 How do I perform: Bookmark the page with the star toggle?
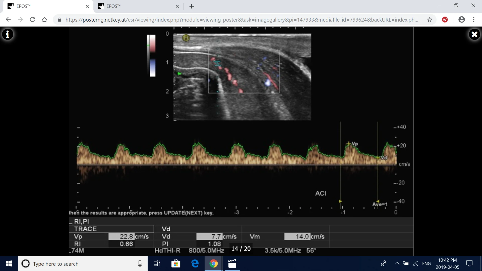click(430, 20)
